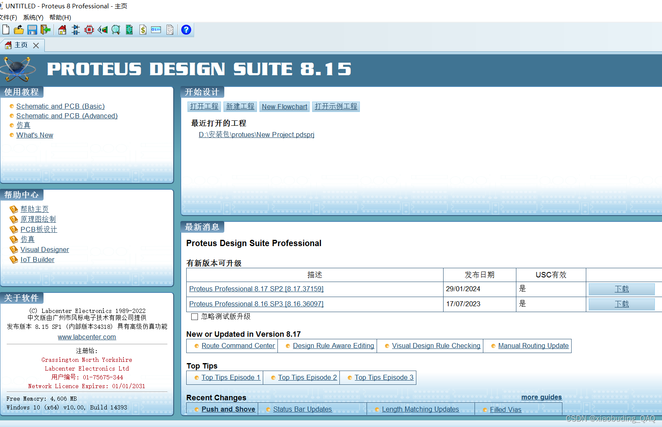The width and height of the screenshot is (662, 427).
Task: Click the New Flowchart button
Action: [285, 107]
